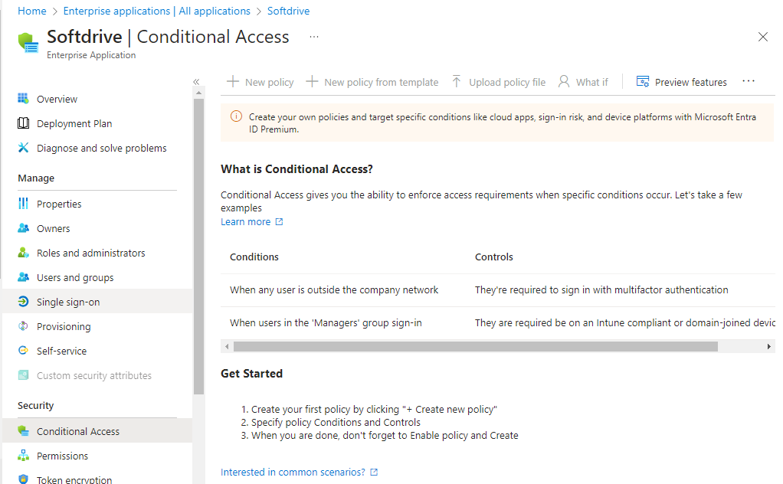This screenshot has height=484, width=783.
Task: Click the Self-service icon
Action: 23,350
